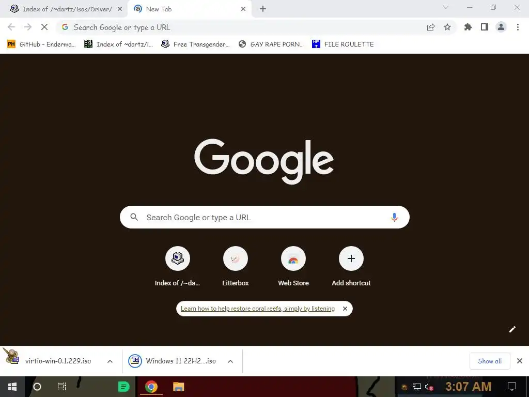The width and height of the screenshot is (529, 397).
Task: Open the profile avatar menu
Action: [501, 27]
